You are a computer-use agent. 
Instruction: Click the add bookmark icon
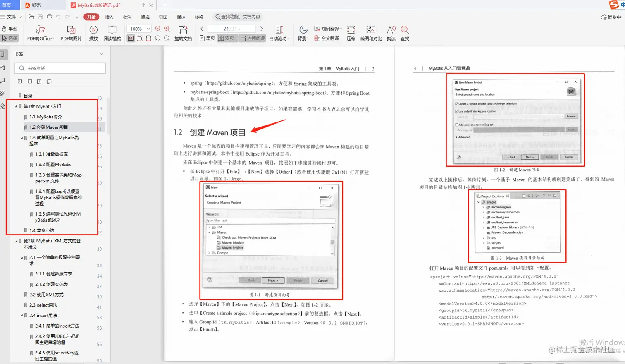tap(39, 82)
